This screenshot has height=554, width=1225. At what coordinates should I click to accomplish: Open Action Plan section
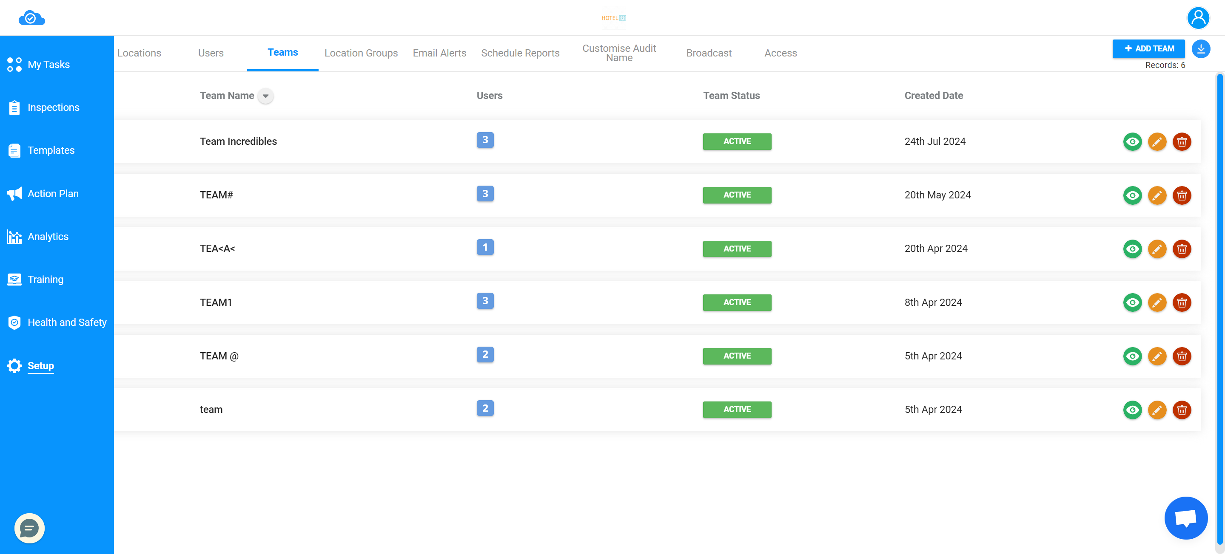pos(43,193)
